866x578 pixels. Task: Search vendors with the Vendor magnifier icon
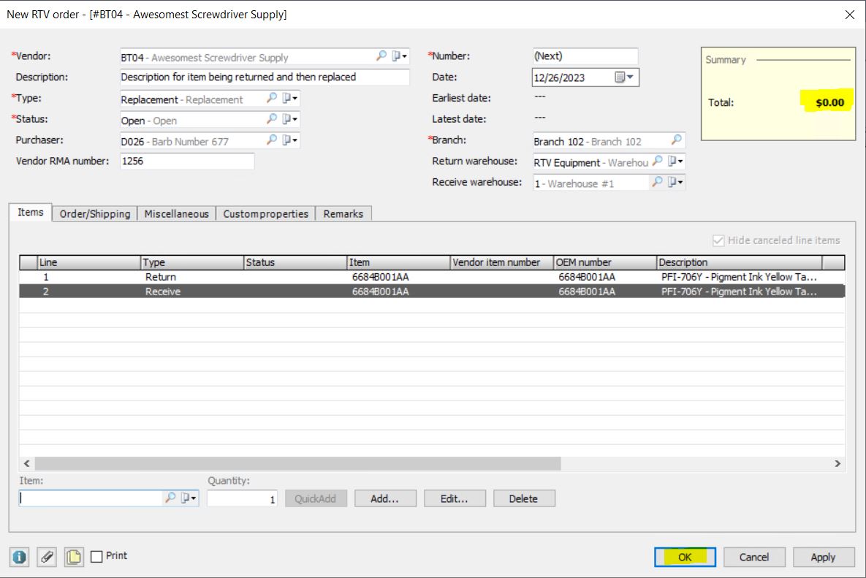click(x=381, y=56)
